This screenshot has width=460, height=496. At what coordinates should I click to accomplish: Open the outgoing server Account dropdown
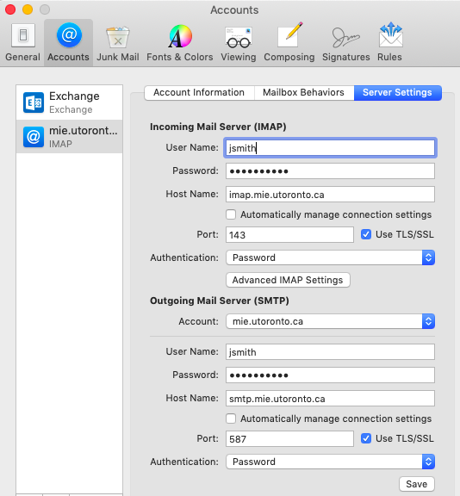point(330,321)
